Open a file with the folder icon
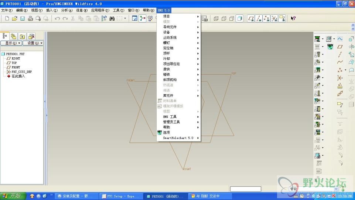This screenshot has width=355, height=200. (x=15, y=18)
